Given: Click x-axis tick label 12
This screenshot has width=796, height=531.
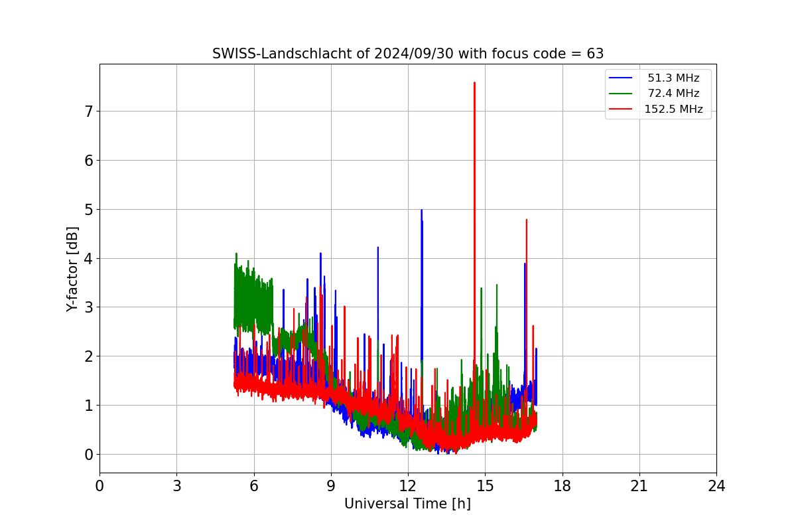Looking at the screenshot, I should tap(408, 486).
